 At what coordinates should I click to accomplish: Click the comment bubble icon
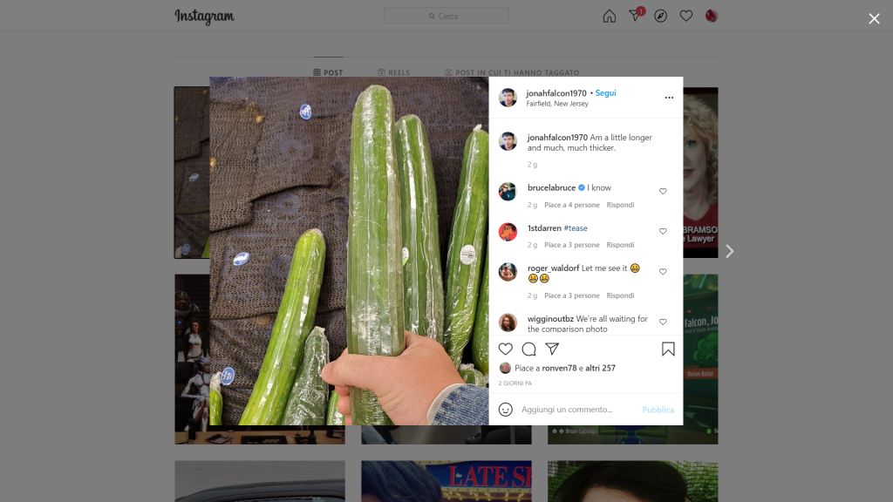point(529,349)
